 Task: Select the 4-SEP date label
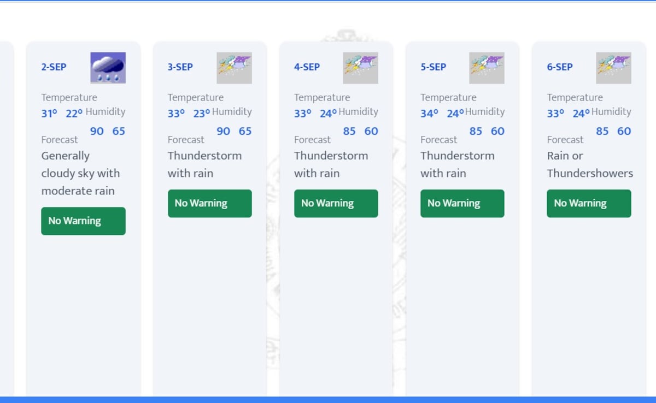click(307, 67)
